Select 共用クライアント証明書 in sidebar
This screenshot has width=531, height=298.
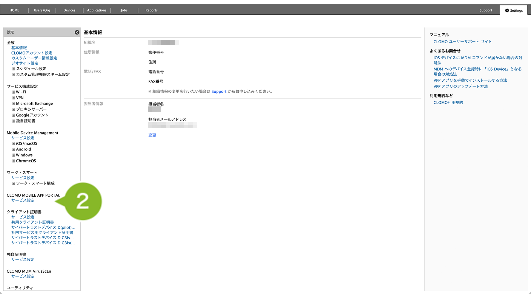click(x=33, y=222)
